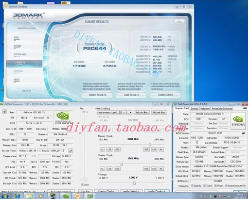Click HELP button in 3DMark results
Screen dimensions: 248x199
179,22
